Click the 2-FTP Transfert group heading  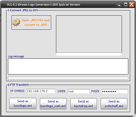pyautogui.click(x=18, y=85)
